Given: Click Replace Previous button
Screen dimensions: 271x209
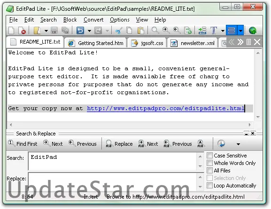Looking at the screenshot, I should coord(178,144).
